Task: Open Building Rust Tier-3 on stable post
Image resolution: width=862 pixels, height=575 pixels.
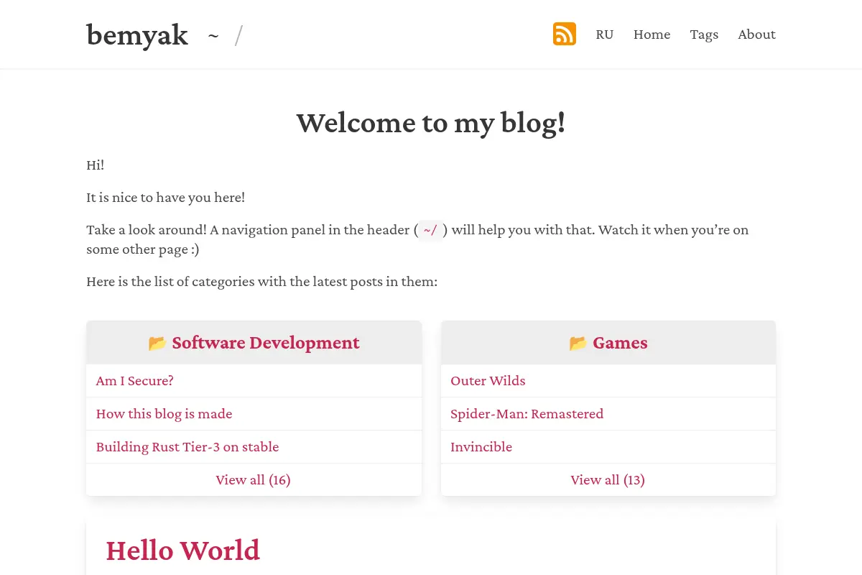Action: click(x=187, y=447)
